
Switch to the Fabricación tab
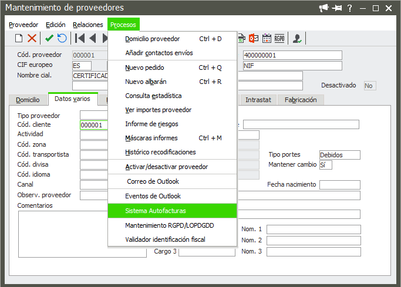300,100
